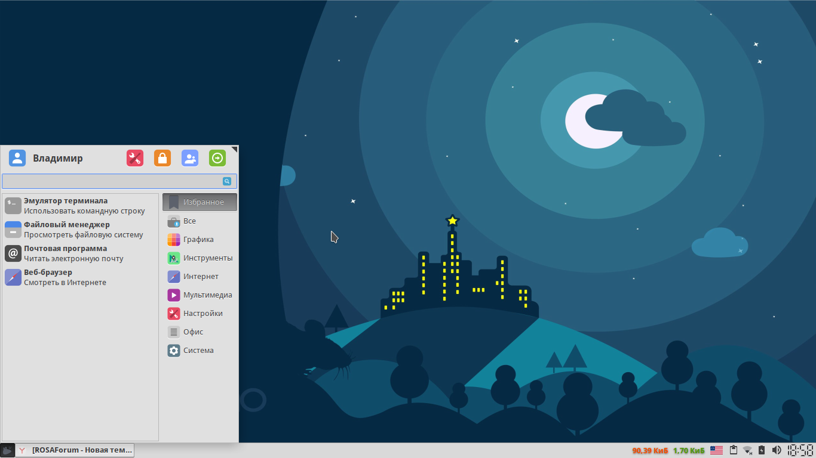Screen dimensions: 816x458
Task: Start Почтовая программа from favorites
Action: coord(81,253)
